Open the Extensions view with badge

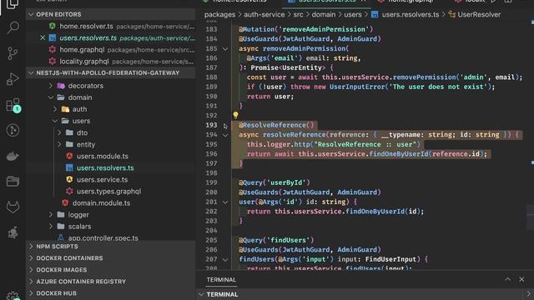coord(13,106)
